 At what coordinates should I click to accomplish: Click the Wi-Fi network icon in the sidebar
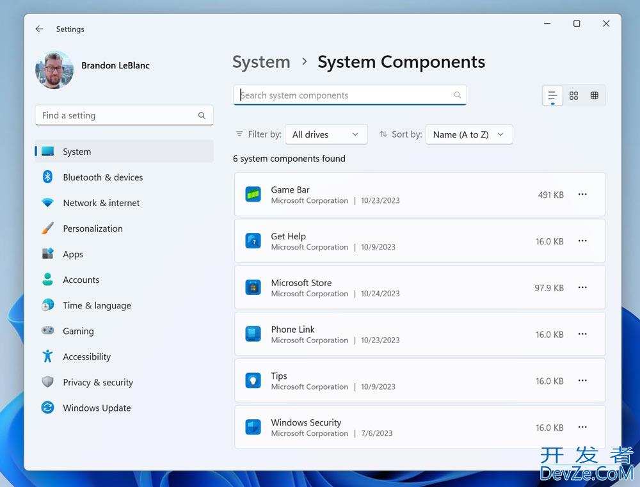[x=48, y=202]
